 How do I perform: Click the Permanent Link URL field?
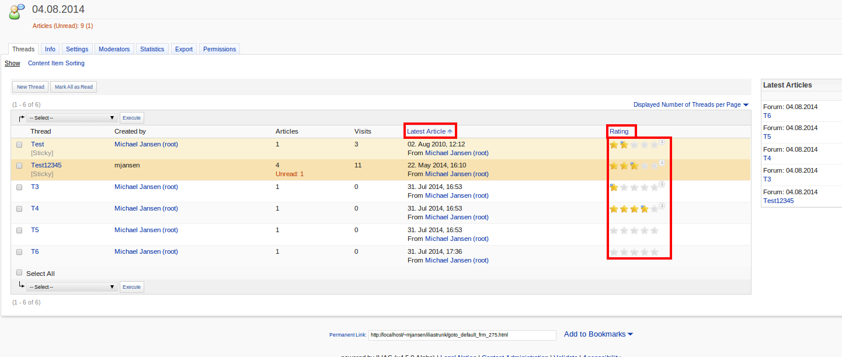(x=462, y=335)
